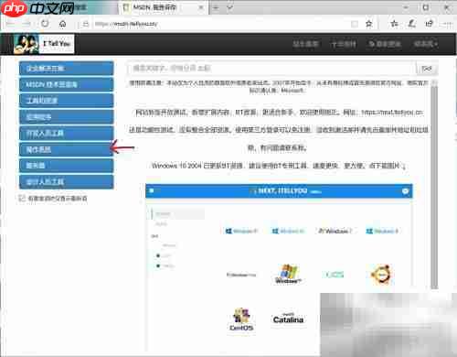This screenshot has height=357, width=457.
Task: Expand the 工具和资源 category
Action: (66, 101)
